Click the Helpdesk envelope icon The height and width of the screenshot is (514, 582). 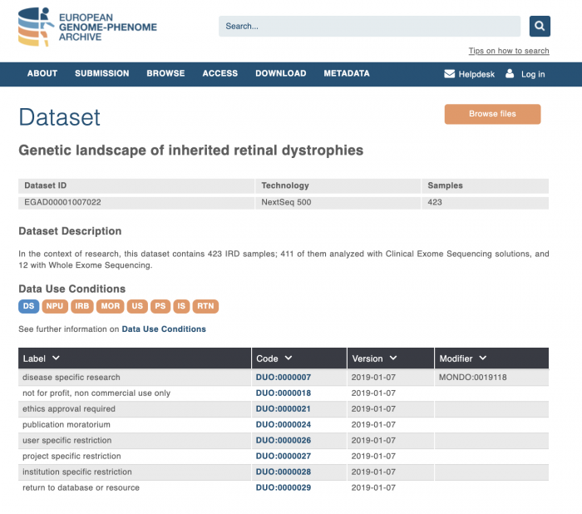450,74
